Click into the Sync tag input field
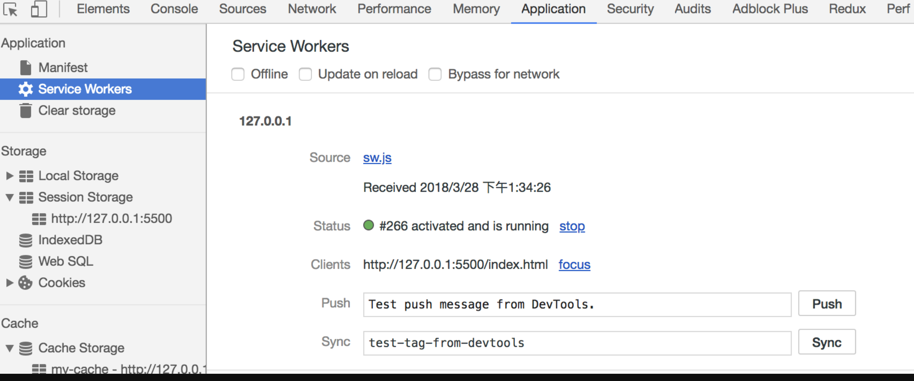The image size is (914, 381). click(x=577, y=343)
